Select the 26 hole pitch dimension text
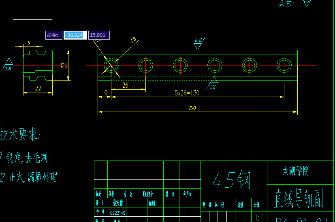The image size is (335, 222). (126, 85)
